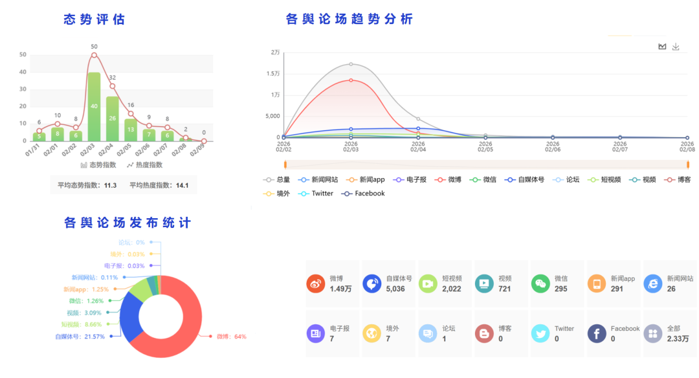The height and width of the screenshot is (378, 699).
Task: Click the Twitter bird icon
Action: point(540,333)
